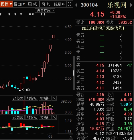Image resolution: width=134 pixels, height=140 pixels.
Task: Click the 买四 bid price 4.12
Action: coord(100,82)
